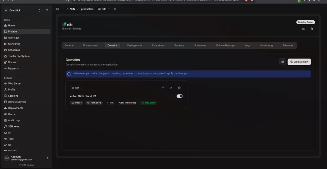
Task: Open Web Server settings
Action: point(26,84)
